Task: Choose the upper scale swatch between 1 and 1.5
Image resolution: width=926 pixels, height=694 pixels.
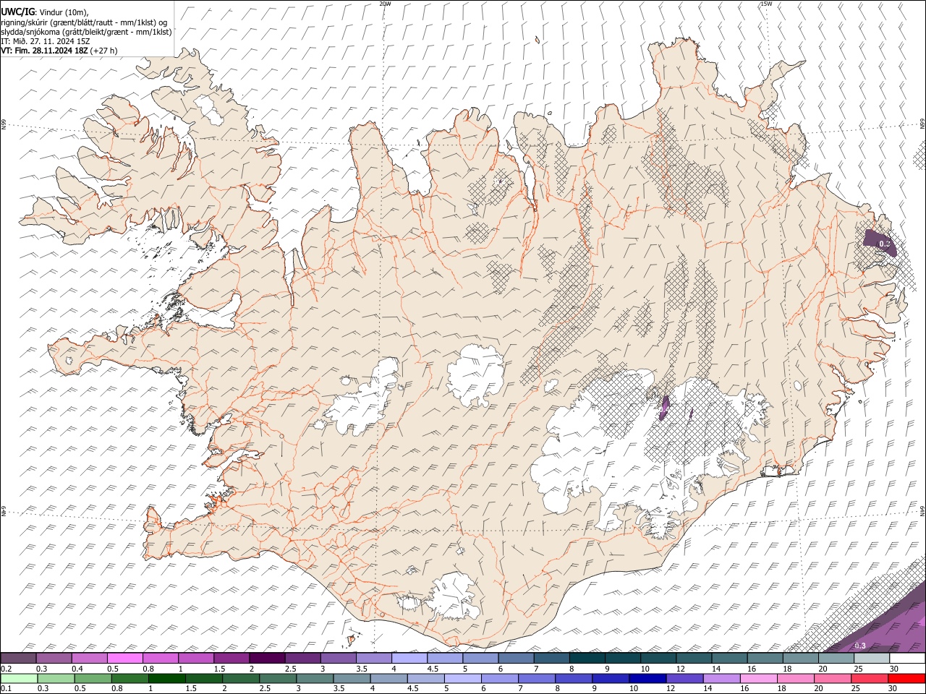Action: 196,658
